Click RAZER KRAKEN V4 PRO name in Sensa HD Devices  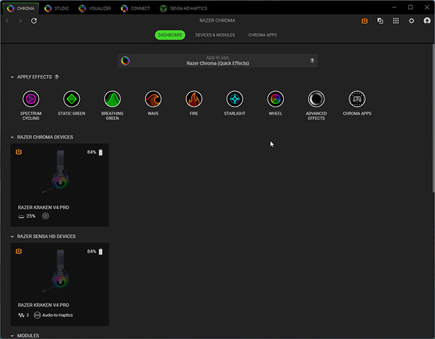tap(43, 305)
